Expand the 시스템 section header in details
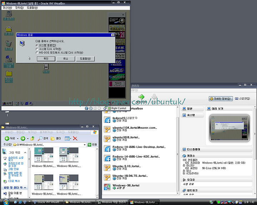 192,115
